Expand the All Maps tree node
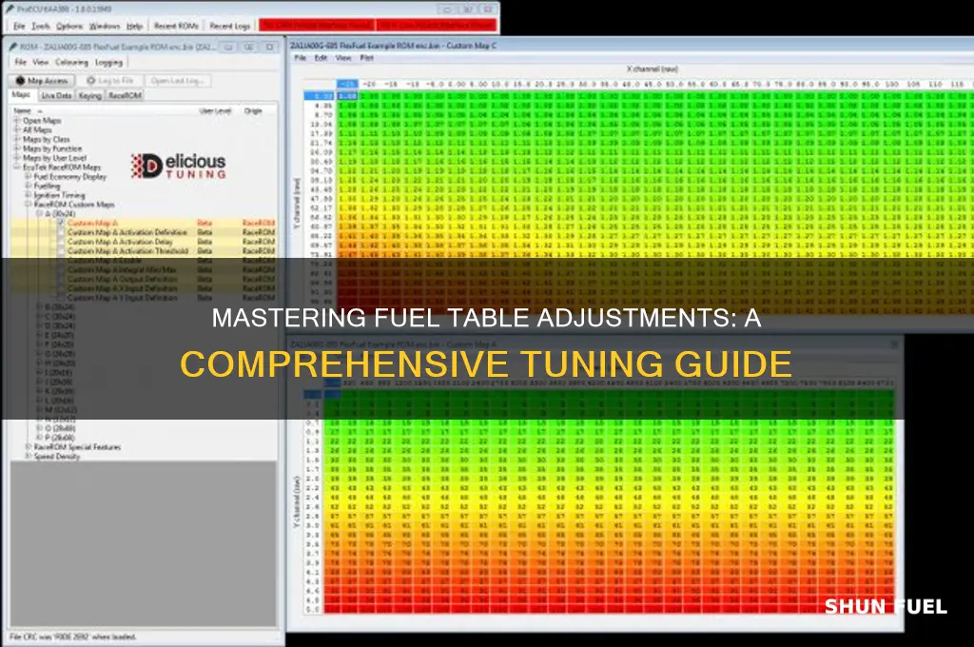 click(x=17, y=130)
